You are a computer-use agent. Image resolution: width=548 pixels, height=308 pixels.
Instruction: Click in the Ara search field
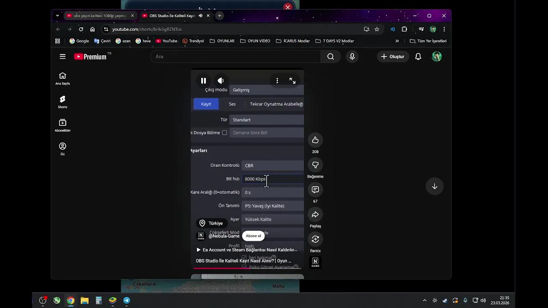[235, 56]
